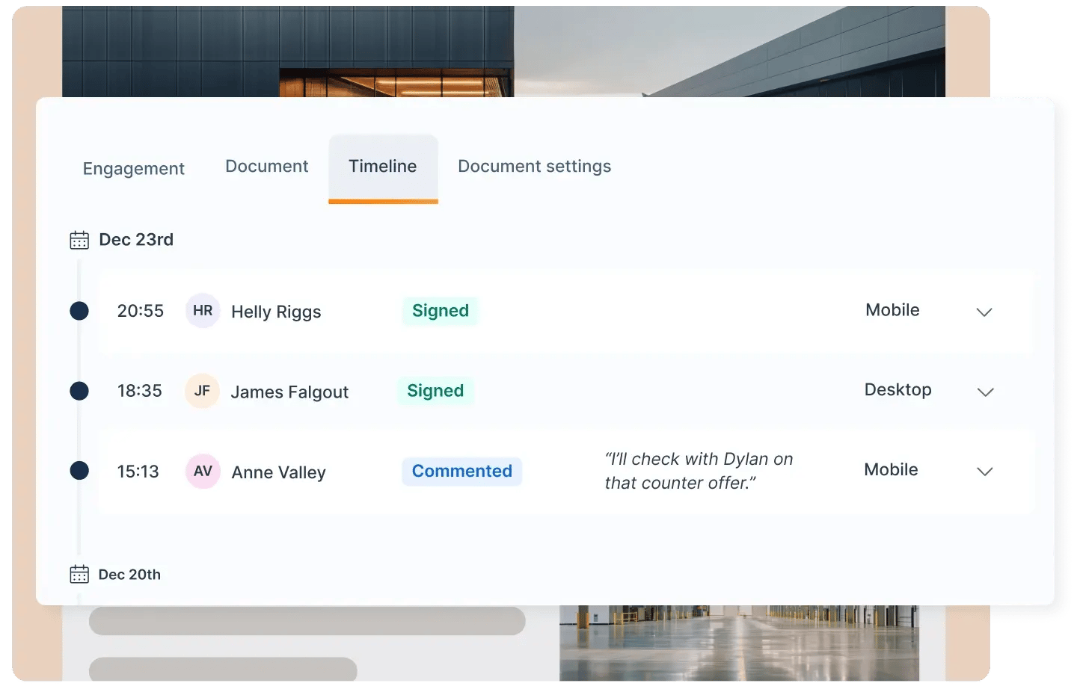Expand the Anne Valley comment entry chevron
This screenshot has height=695, width=1080.
tap(985, 472)
